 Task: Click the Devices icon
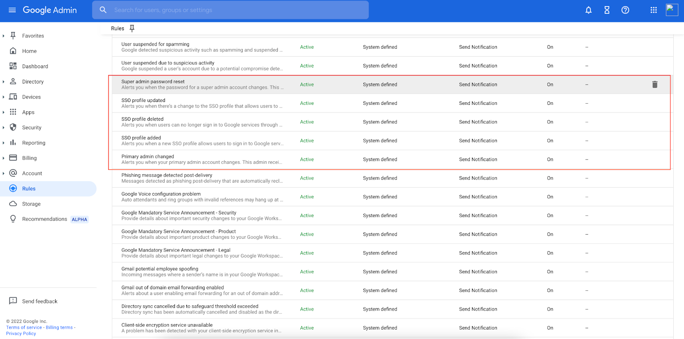point(13,97)
